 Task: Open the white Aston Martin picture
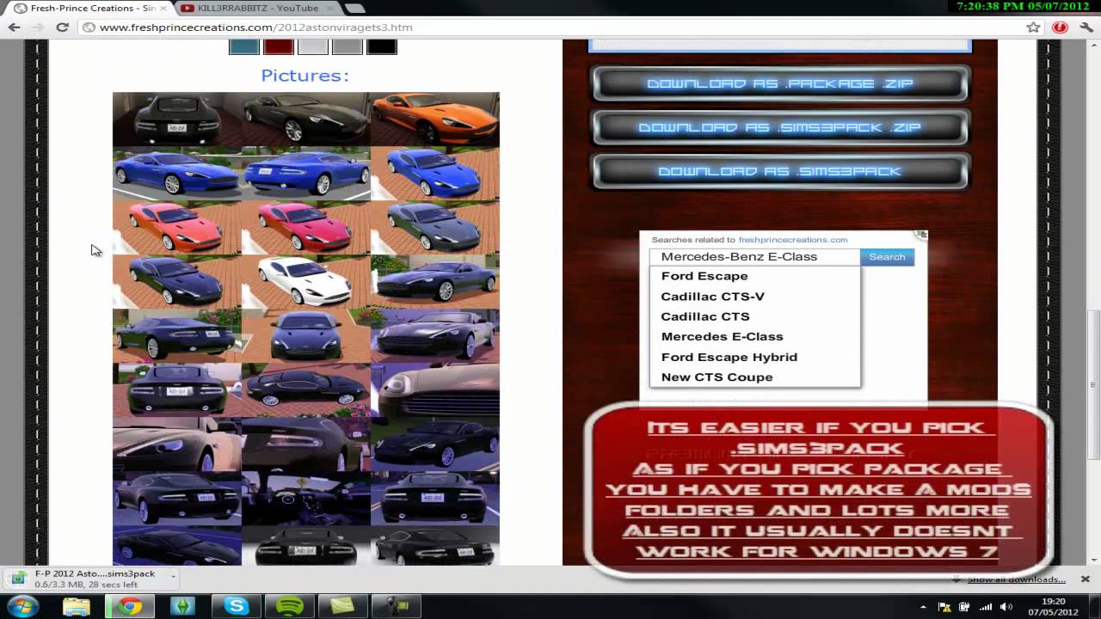pyautogui.click(x=305, y=281)
